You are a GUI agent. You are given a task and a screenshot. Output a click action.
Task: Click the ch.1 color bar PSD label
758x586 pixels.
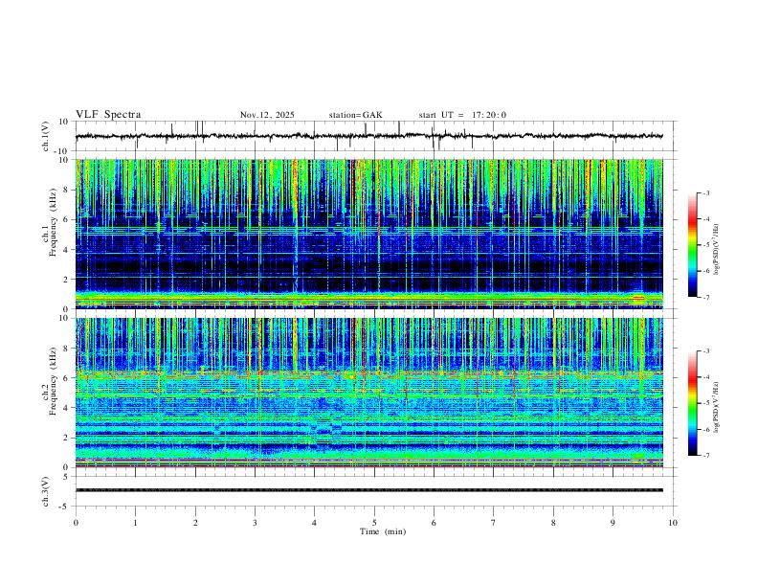tap(717, 250)
